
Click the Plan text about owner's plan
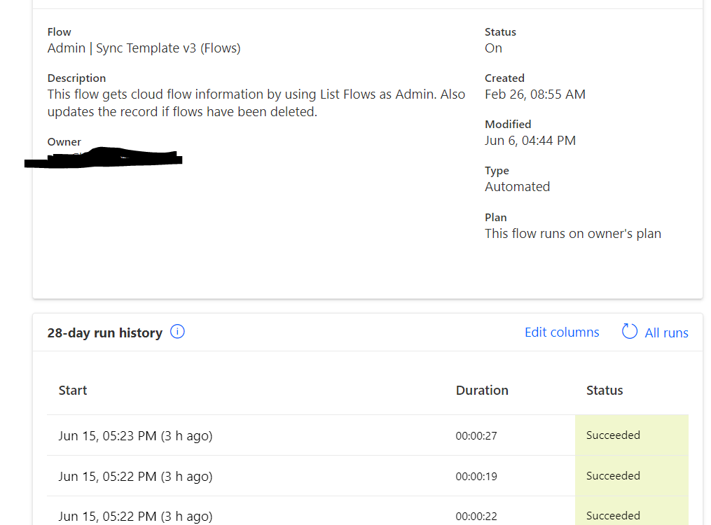(x=572, y=233)
